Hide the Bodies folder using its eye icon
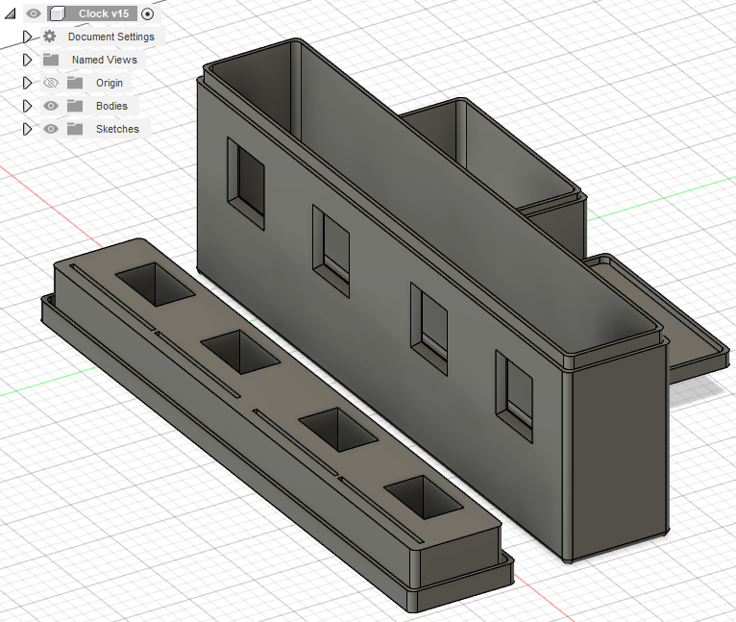Viewport: 736px width, 622px height. click(x=51, y=106)
